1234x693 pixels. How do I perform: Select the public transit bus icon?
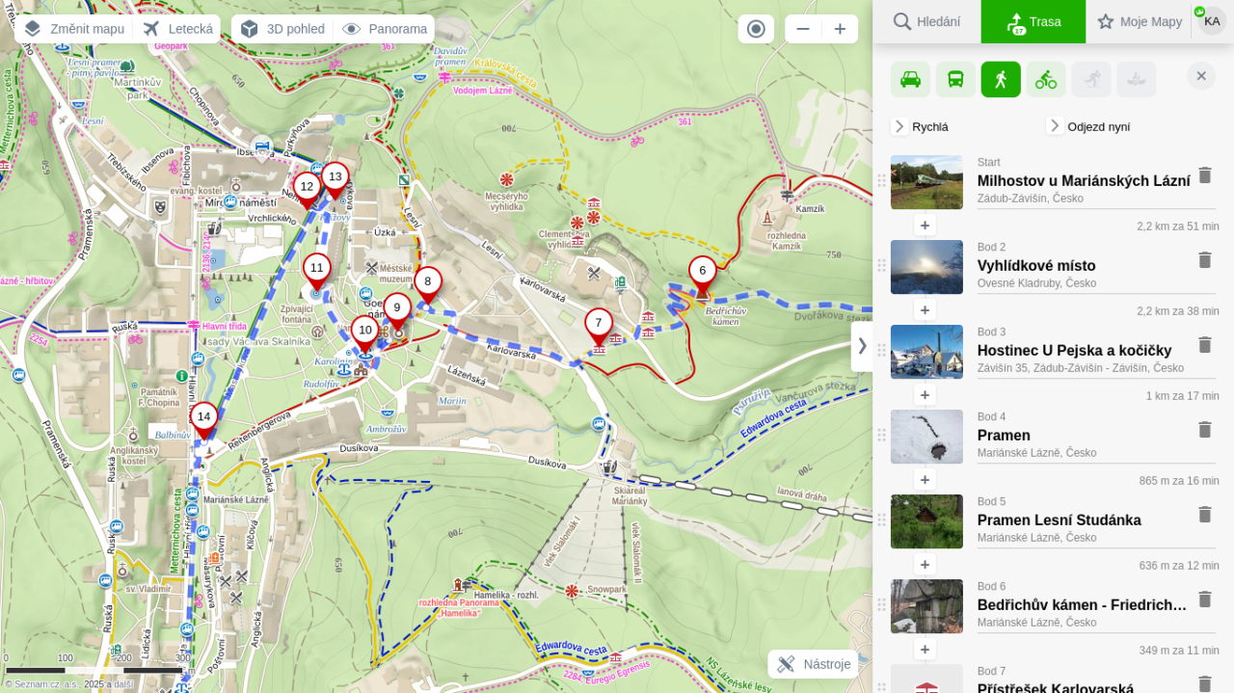(x=955, y=79)
